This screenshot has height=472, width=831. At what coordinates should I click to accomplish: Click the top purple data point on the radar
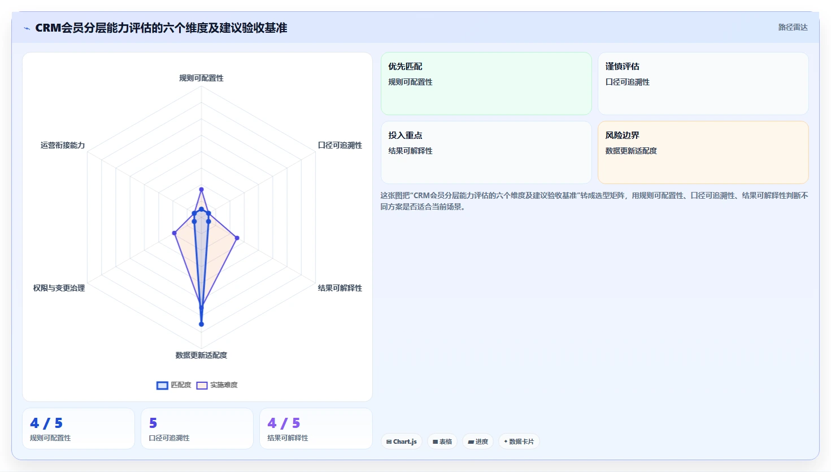tap(201, 190)
